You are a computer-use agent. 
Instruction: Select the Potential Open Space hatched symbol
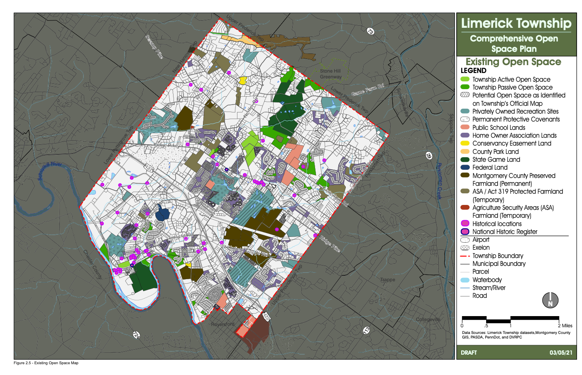pos(465,95)
